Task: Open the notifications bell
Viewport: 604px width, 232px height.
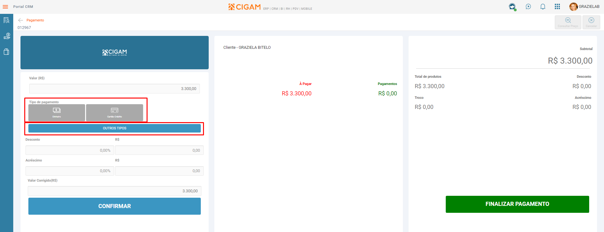Action: [543, 7]
